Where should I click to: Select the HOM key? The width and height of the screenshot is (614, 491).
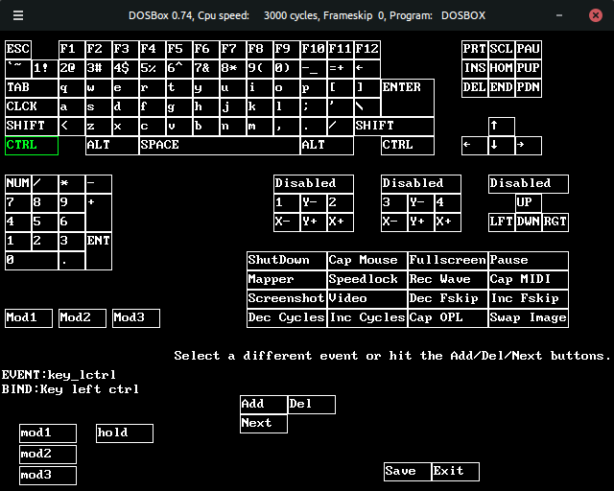click(x=502, y=69)
